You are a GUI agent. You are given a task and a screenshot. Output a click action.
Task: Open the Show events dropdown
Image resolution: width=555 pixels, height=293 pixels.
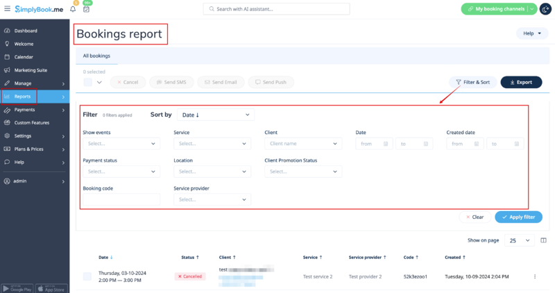pyautogui.click(x=121, y=144)
